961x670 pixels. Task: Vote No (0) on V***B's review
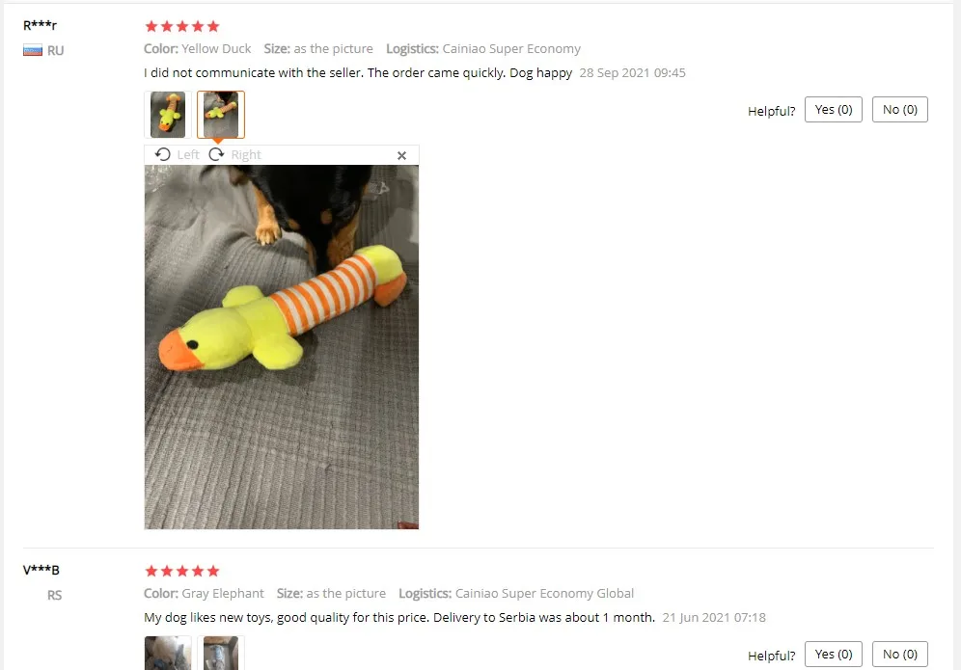pos(899,654)
